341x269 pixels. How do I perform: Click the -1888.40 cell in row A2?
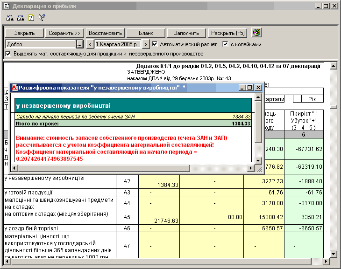[x=304, y=181]
